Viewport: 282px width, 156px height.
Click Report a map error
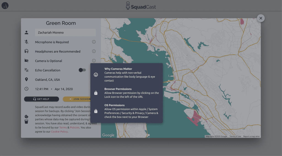(251, 136)
